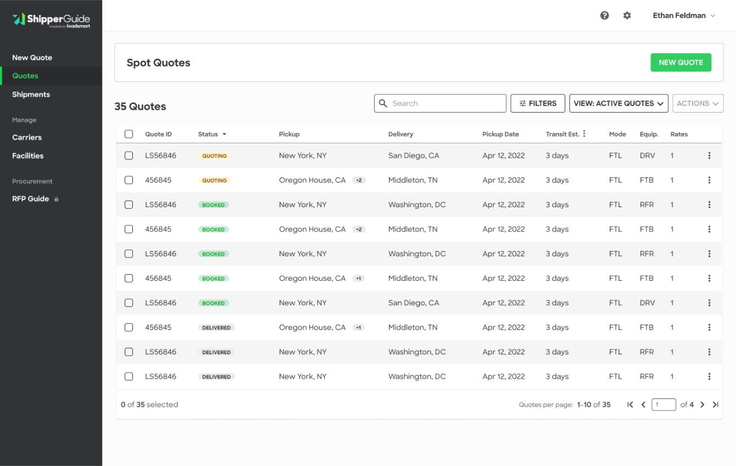The width and height of the screenshot is (736, 466).
Task: Click the ShipperGuide logo
Action: [x=51, y=20]
